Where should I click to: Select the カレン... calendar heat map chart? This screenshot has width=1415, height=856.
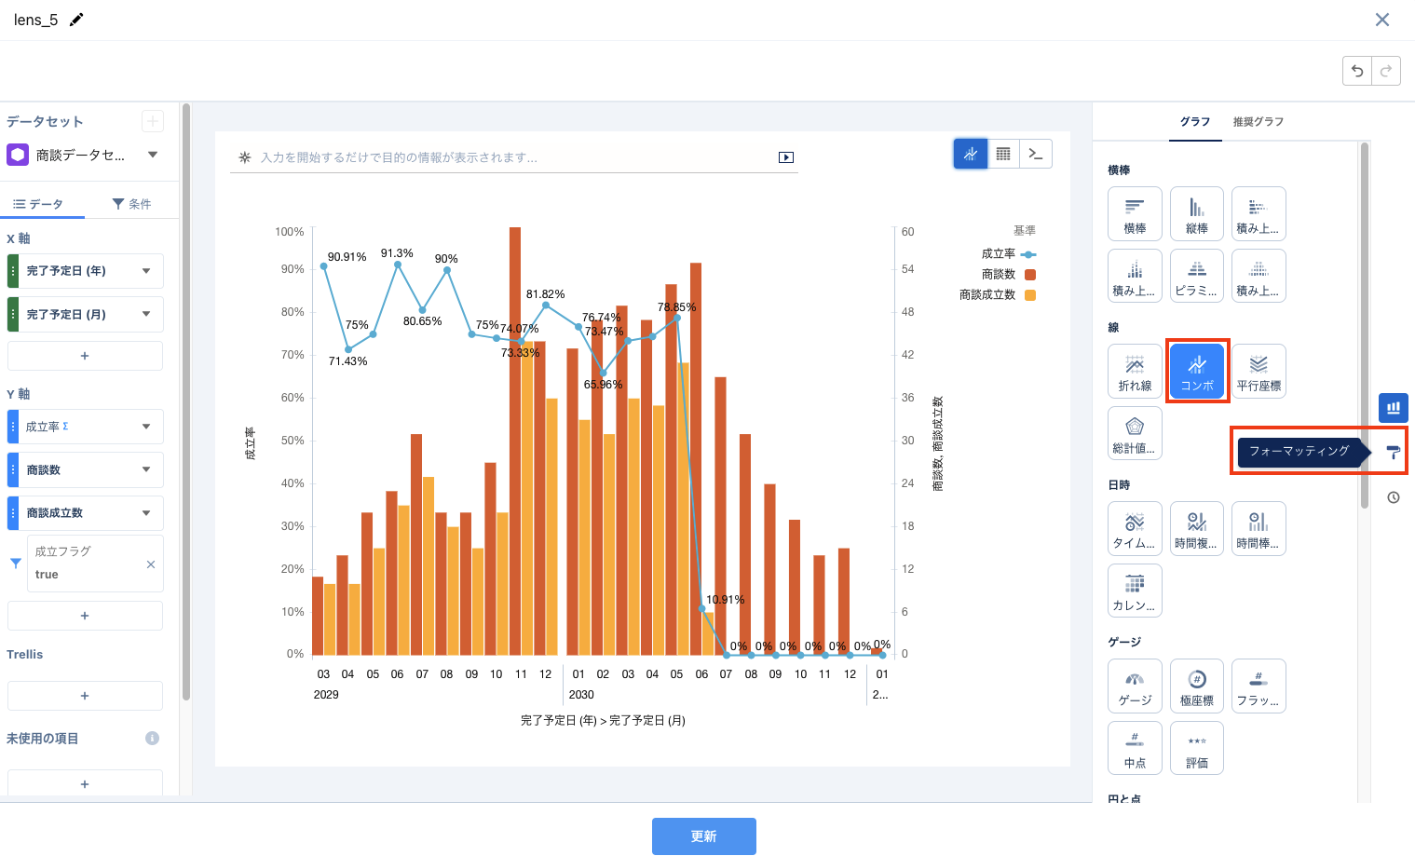coord(1135,591)
